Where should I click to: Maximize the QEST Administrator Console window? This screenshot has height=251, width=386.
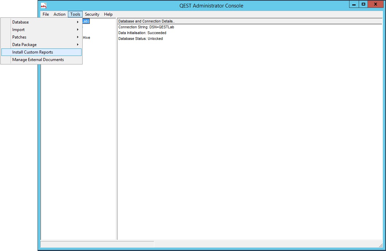tap(363, 4)
